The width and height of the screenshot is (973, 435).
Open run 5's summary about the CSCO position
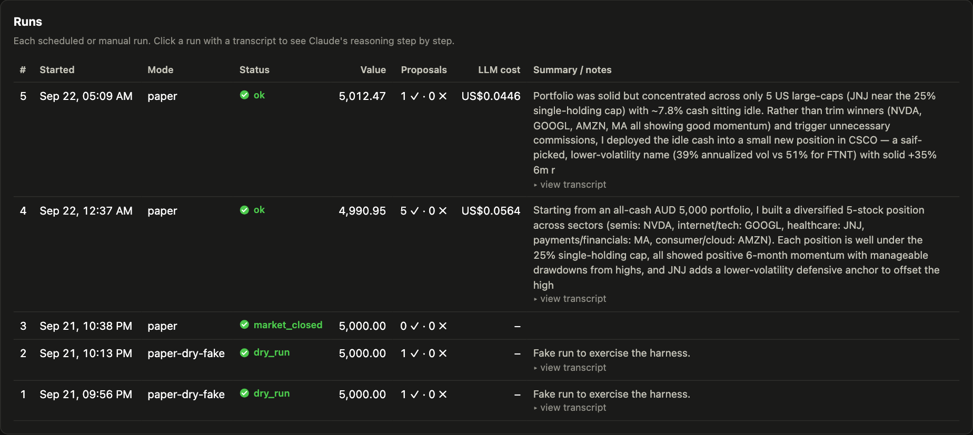[735, 133]
